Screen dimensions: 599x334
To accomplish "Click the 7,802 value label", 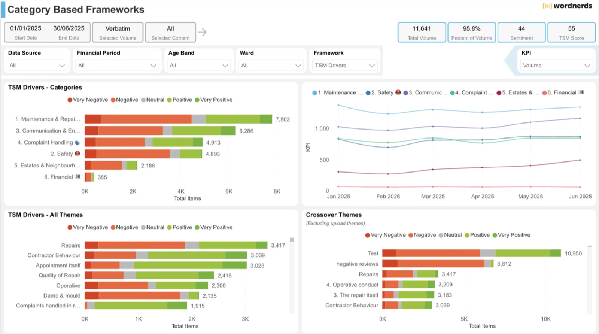I will tap(283, 119).
